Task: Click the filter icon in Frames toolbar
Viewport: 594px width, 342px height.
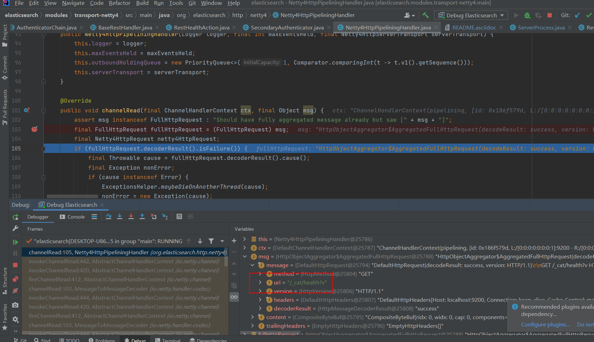Action: click(x=211, y=241)
